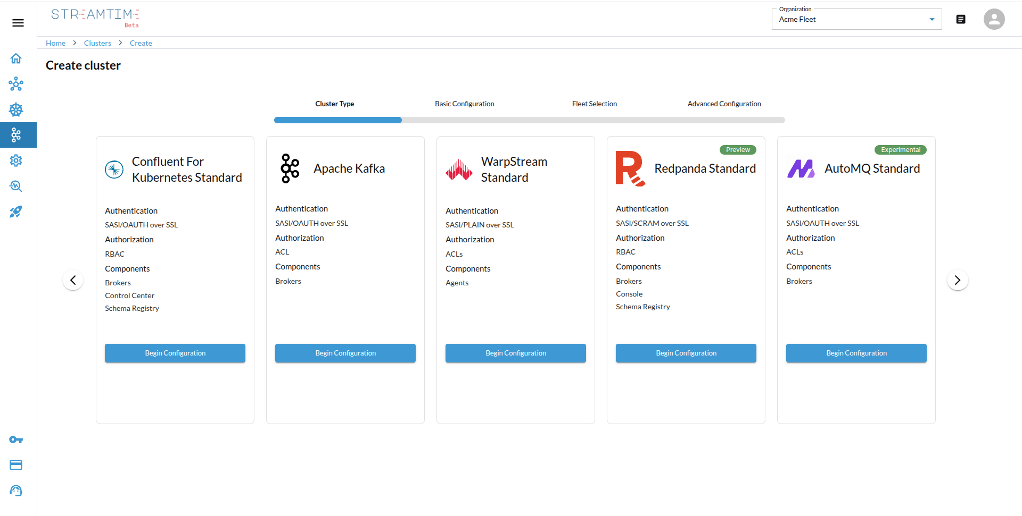Viewport: 1022px width, 516px height.
Task: Open the billing credit card icon
Action: (x=16, y=465)
